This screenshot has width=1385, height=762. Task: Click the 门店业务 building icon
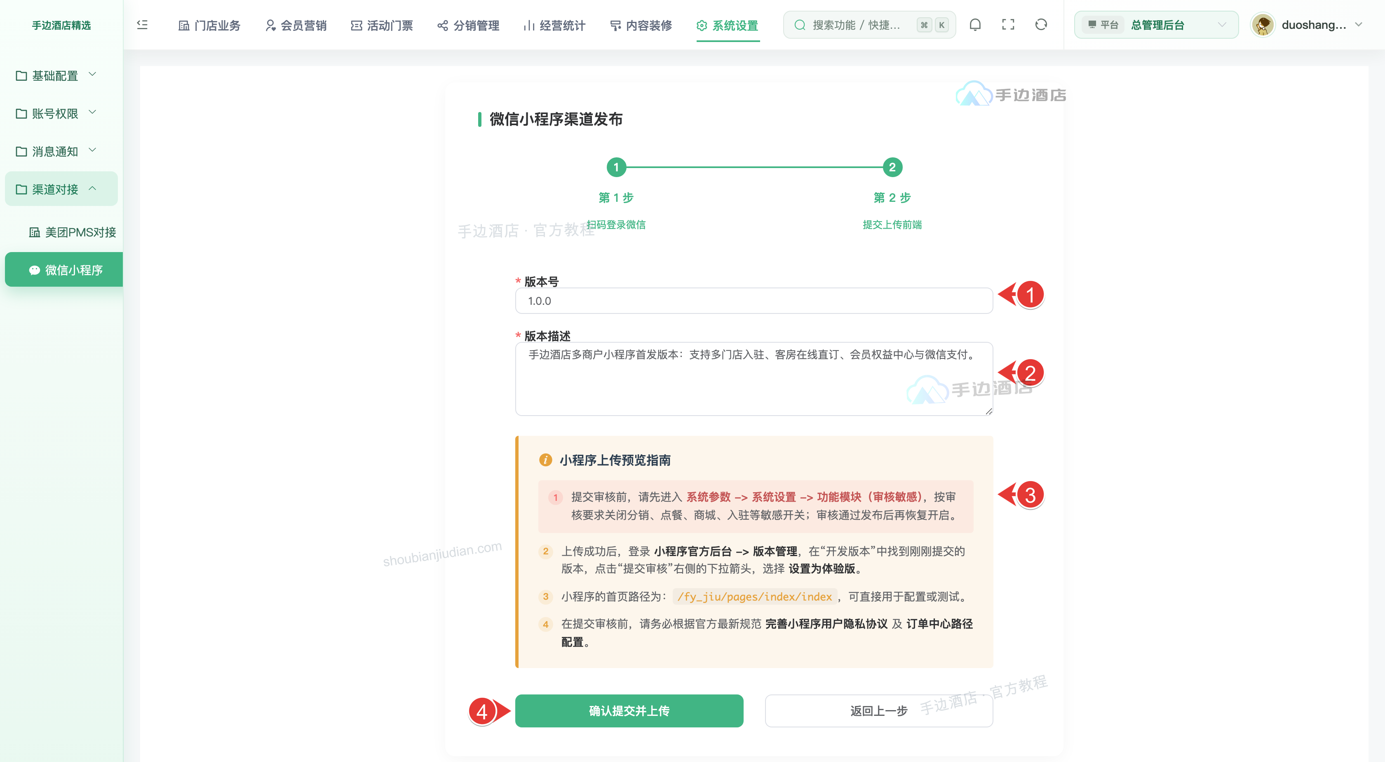[184, 25]
